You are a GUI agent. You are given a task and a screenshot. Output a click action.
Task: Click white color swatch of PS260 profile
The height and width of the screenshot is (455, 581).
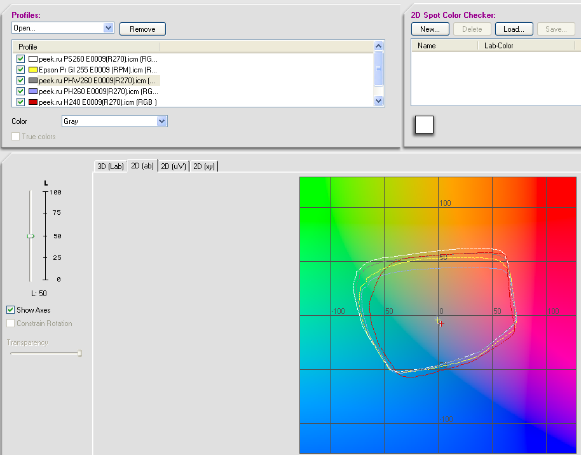(x=33, y=59)
